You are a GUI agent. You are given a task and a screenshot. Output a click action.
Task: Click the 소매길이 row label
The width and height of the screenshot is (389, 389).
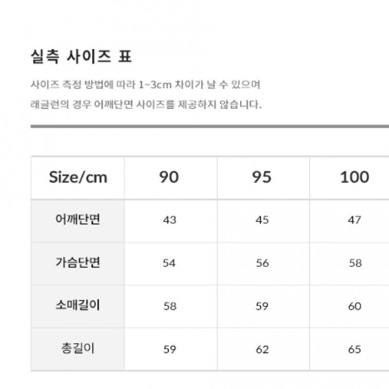tap(78, 306)
